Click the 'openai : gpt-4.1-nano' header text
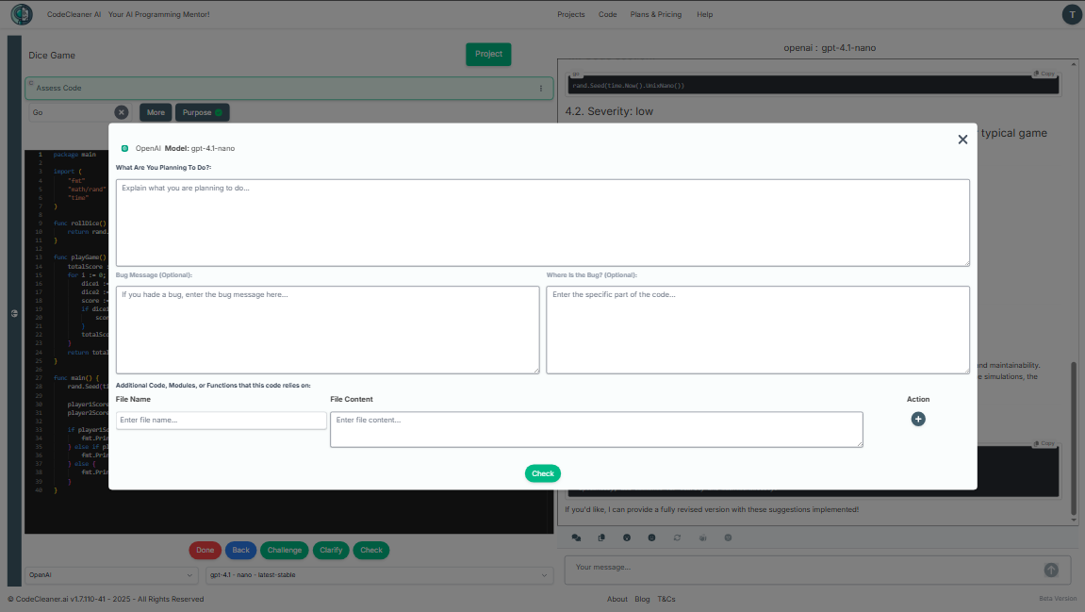This screenshot has width=1085, height=612. (830, 48)
